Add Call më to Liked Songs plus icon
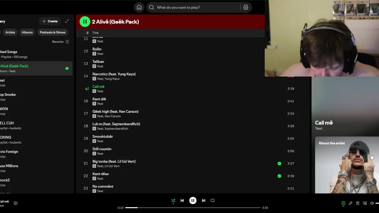 pos(16,203)
